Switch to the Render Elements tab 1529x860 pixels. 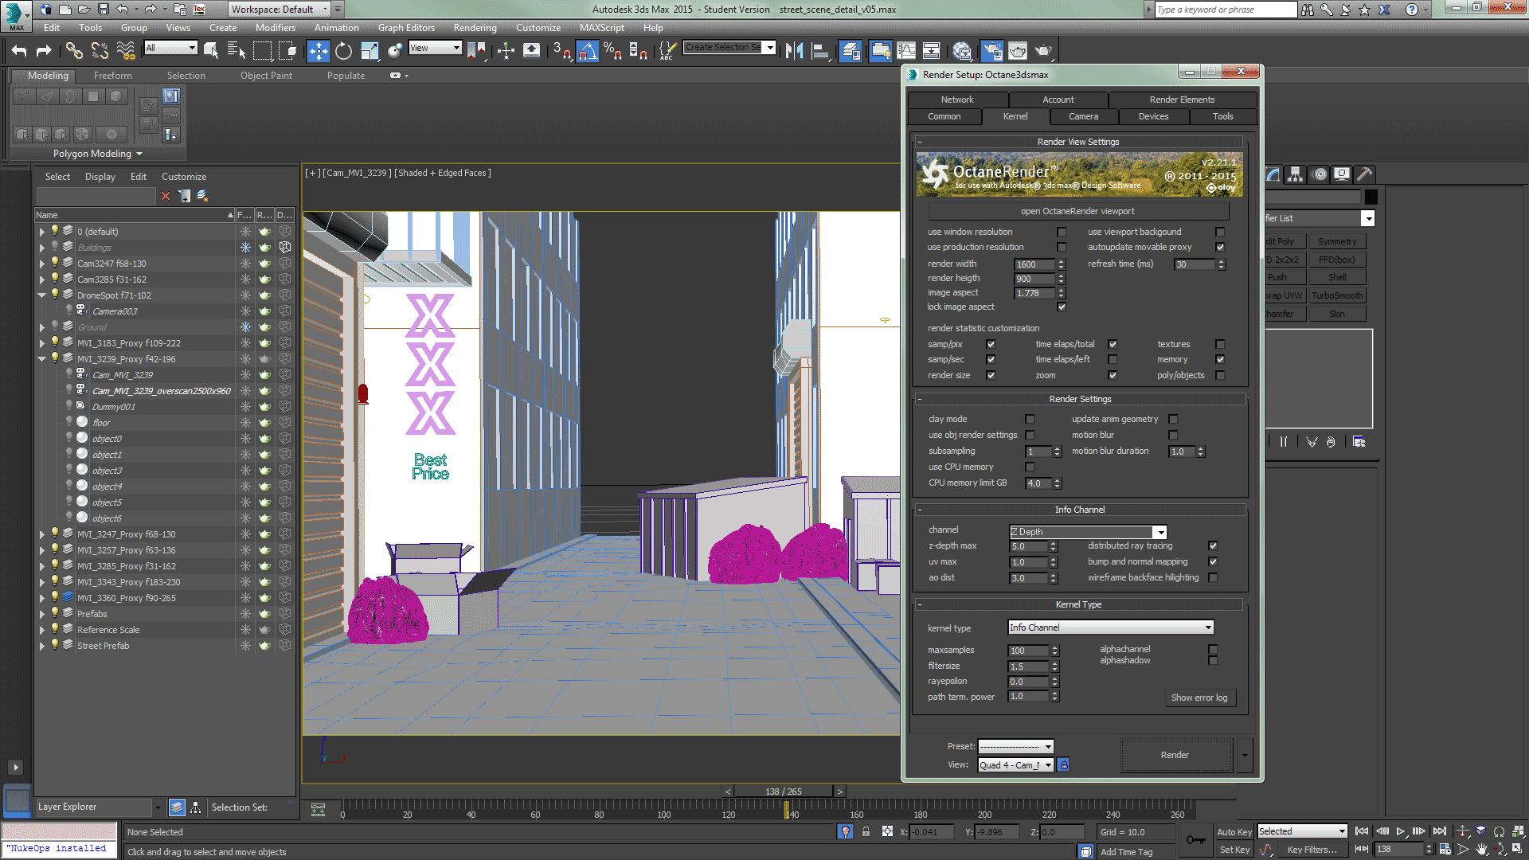(1182, 100)
